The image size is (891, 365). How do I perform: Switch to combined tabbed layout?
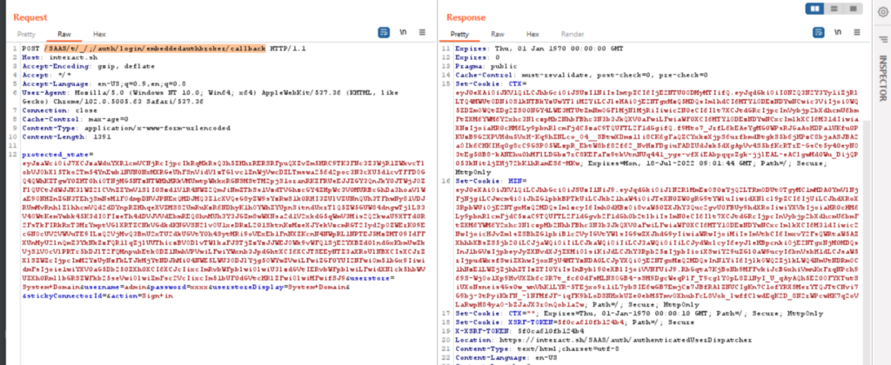[853, 9]
